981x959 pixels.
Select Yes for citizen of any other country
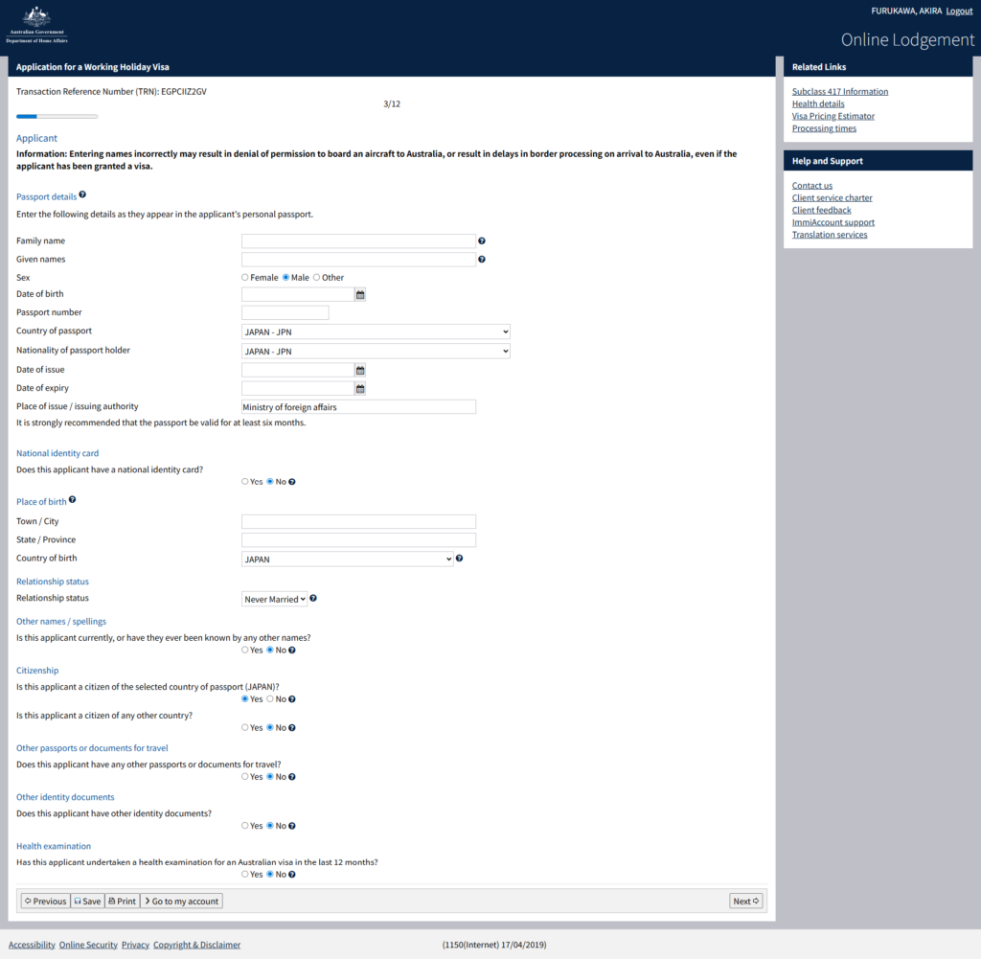tap(245, 727)
